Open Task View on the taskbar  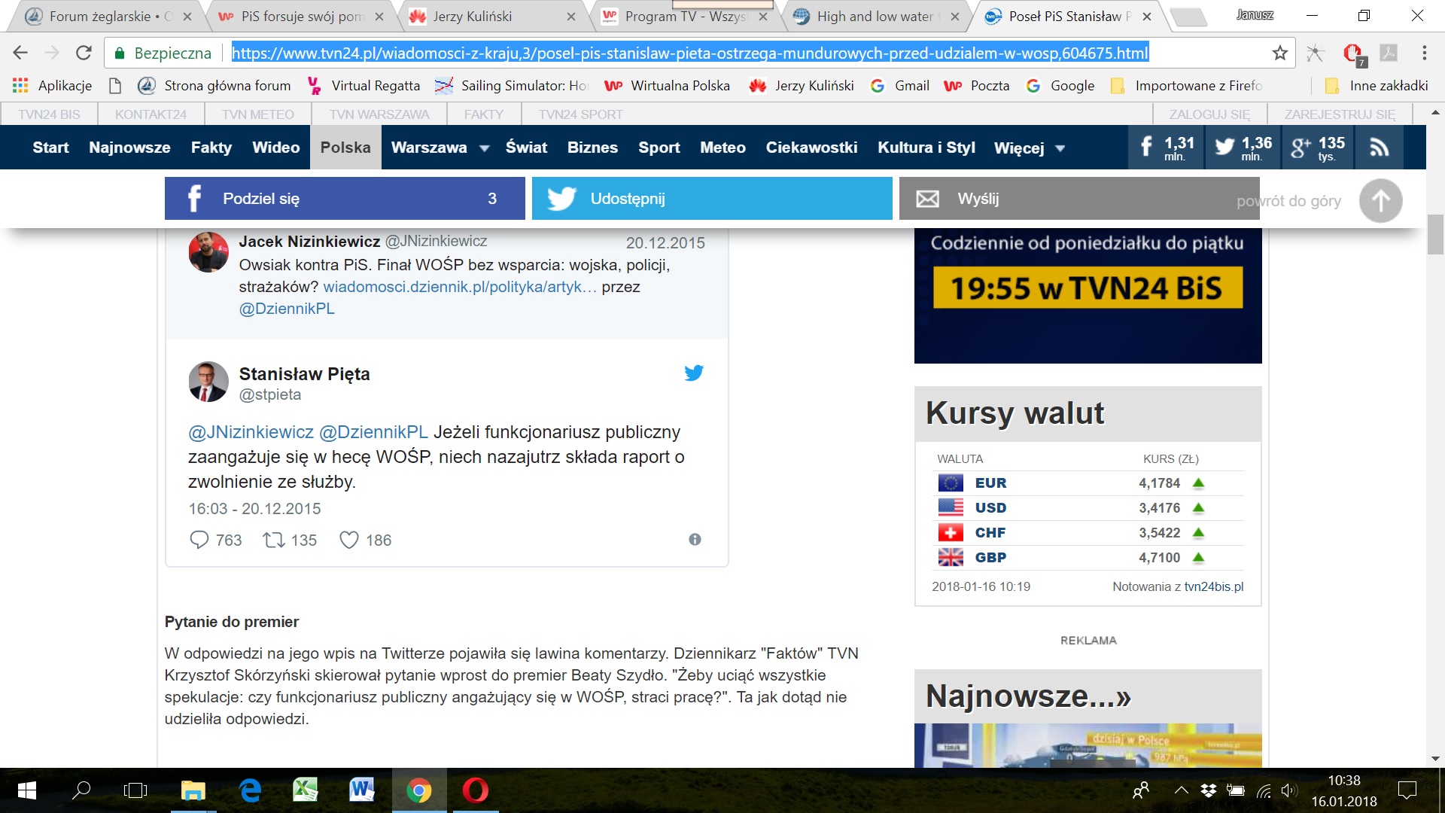(x=135, y=790)
